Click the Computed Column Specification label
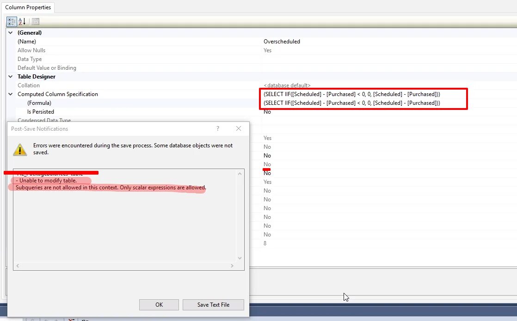 [x=58, y=94]
